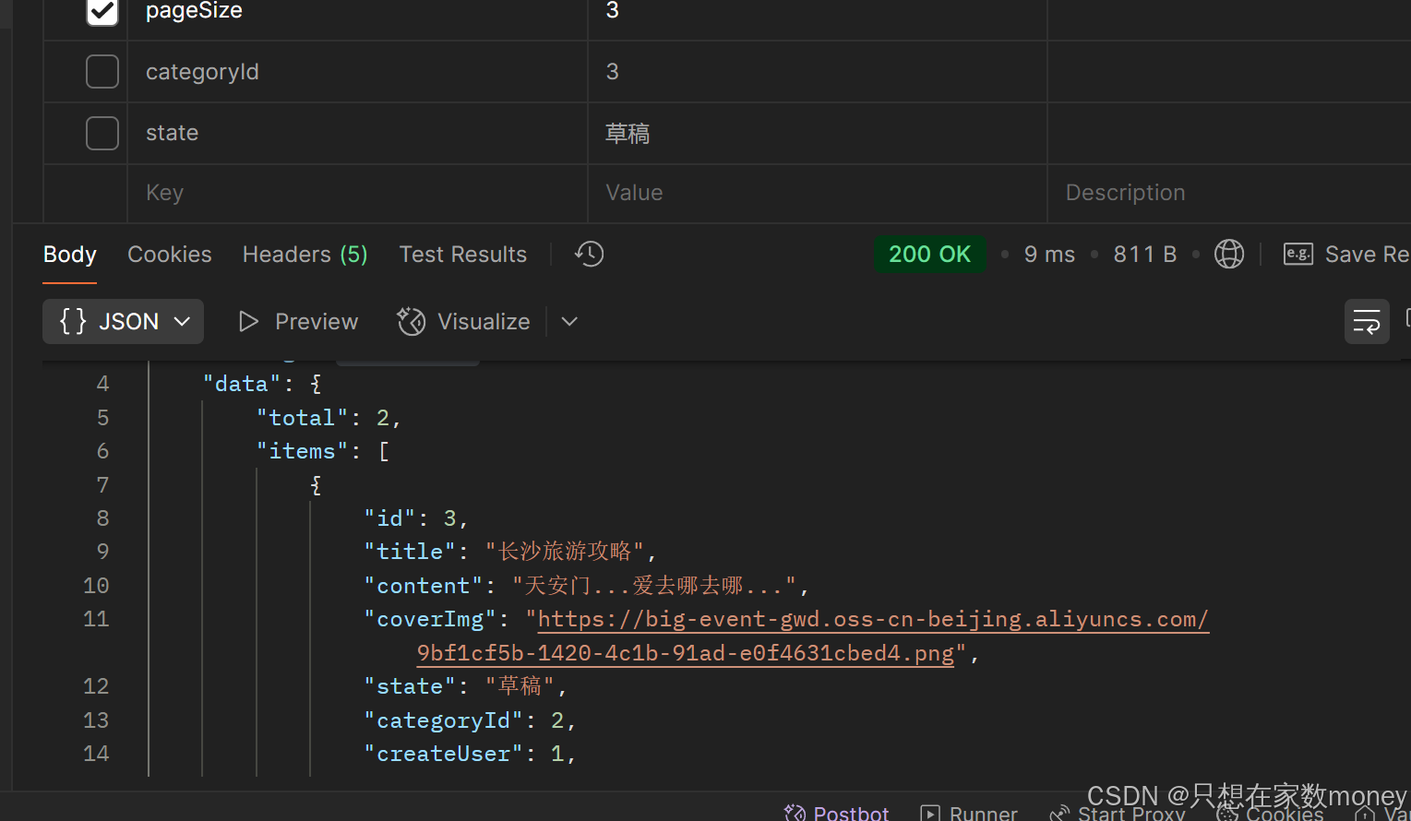The image size is (1411, 821).
Task: Click the Preview play icon
Action: 248,321
